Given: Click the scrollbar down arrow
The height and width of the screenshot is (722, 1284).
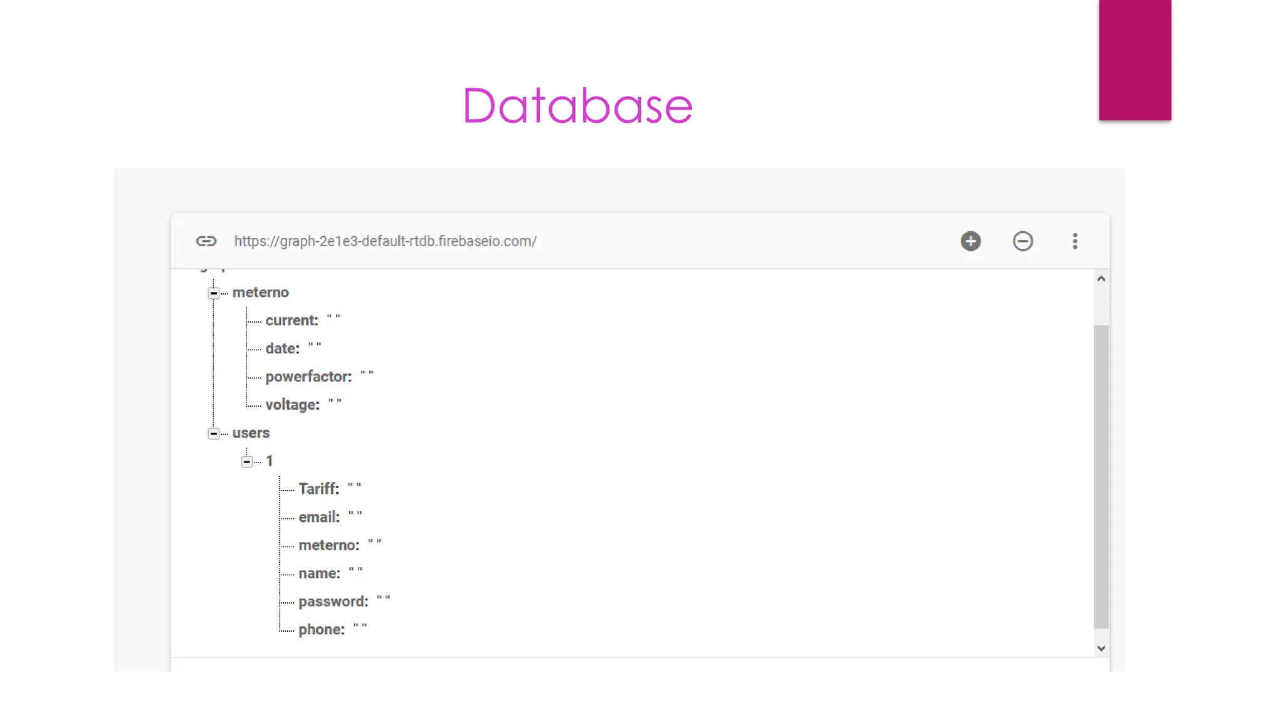Looking at the screenshot, I should tap(1101, 648).
